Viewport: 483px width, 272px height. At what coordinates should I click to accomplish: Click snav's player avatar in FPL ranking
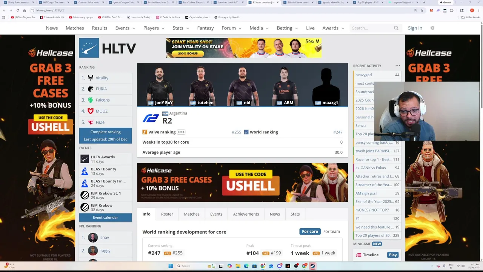pyautogui.click(x=93, y=238)
